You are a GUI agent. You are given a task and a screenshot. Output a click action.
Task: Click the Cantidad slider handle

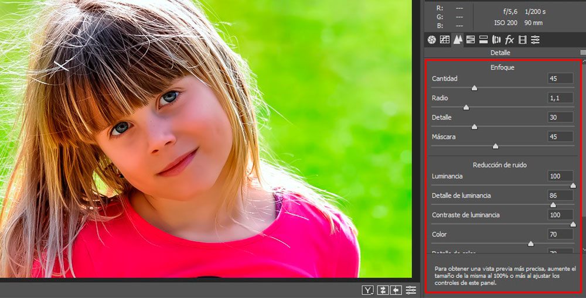(474, 88)
